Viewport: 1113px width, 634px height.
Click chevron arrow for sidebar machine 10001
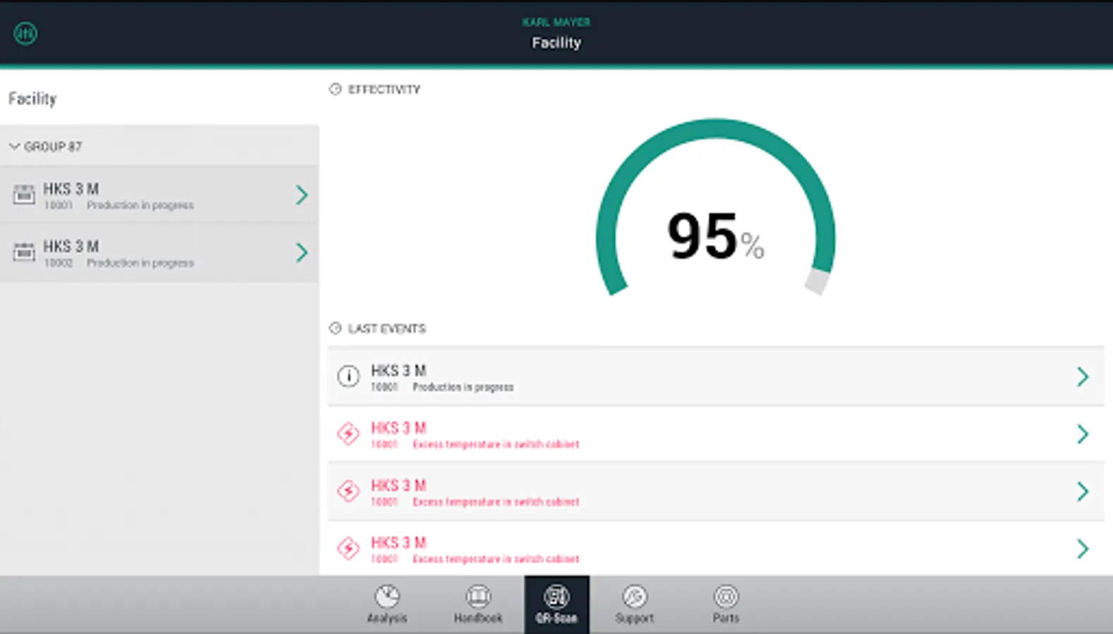(302, 195)
